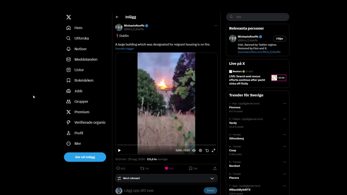Click the reply comment icon

[x=118, y=168]
